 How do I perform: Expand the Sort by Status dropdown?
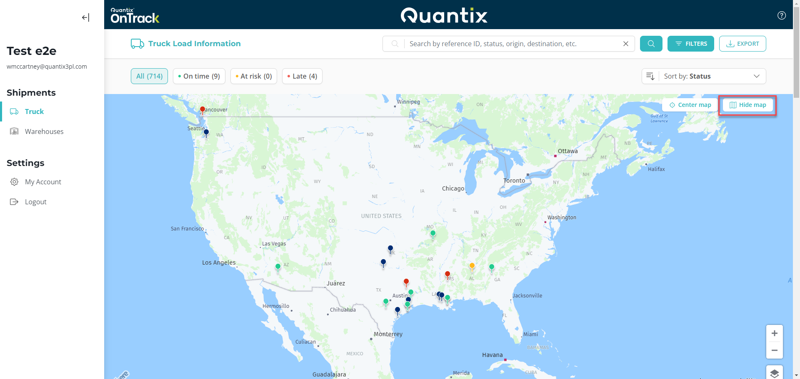704,76
